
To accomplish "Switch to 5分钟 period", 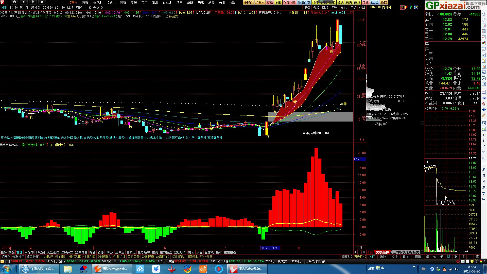I will 24,7.
